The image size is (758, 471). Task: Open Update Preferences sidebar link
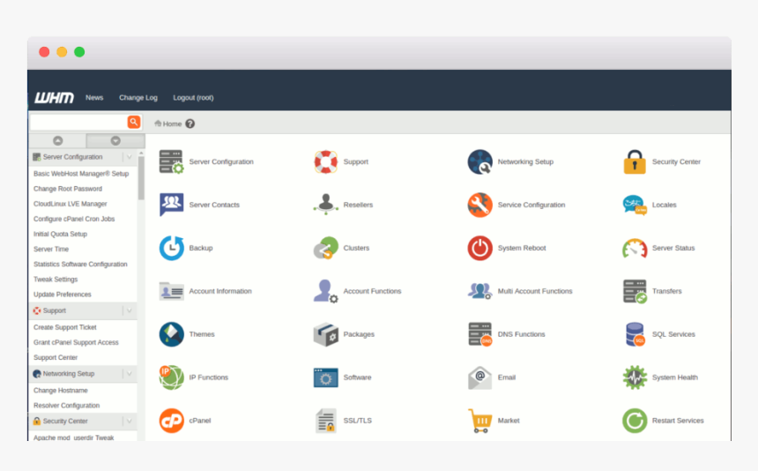pyautogui.click(x=63, y=294)
